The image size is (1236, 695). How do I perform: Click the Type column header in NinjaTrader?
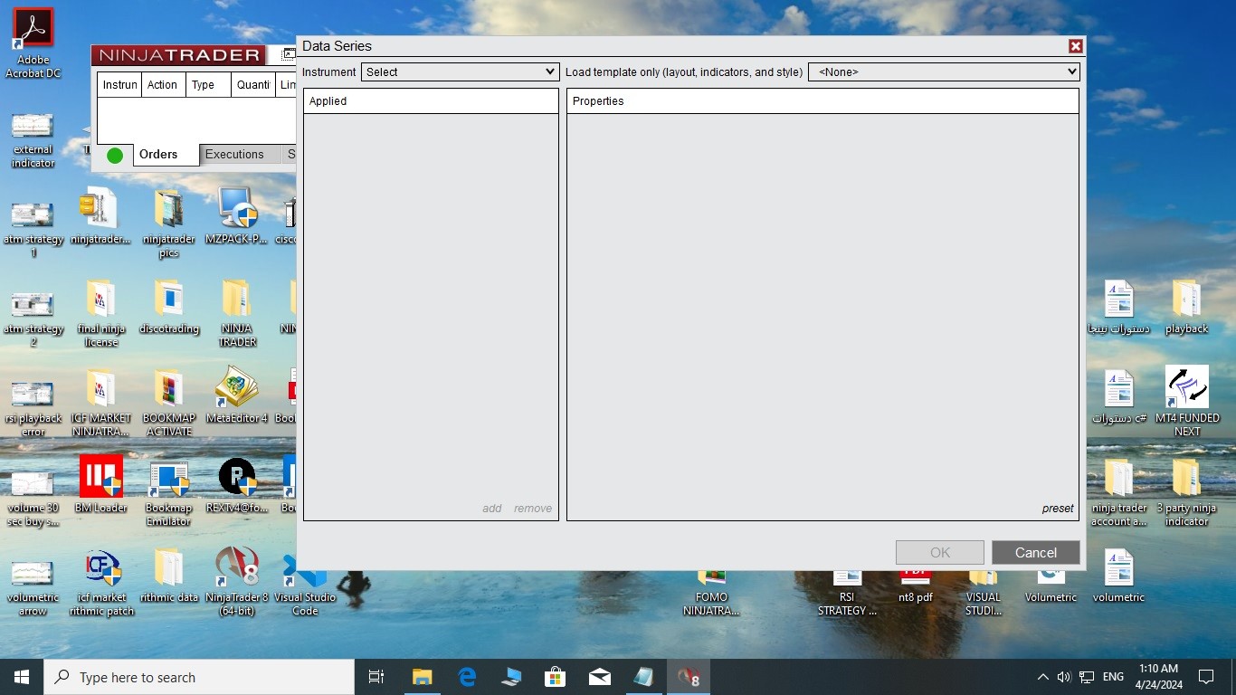[208, 85]
